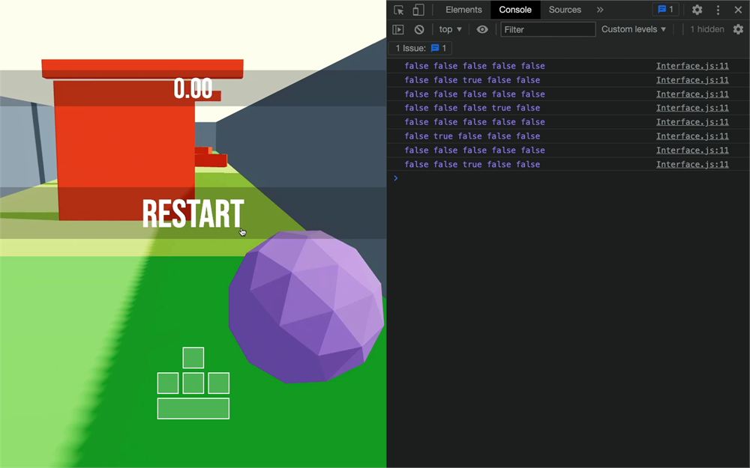Screen dimensions: 750x468
Task: Open Interface.js:11 link in first log row
Action: pos(692,66)
